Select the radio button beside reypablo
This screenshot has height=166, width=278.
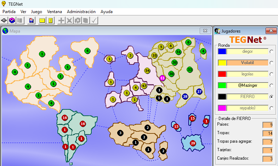(272, 108)
